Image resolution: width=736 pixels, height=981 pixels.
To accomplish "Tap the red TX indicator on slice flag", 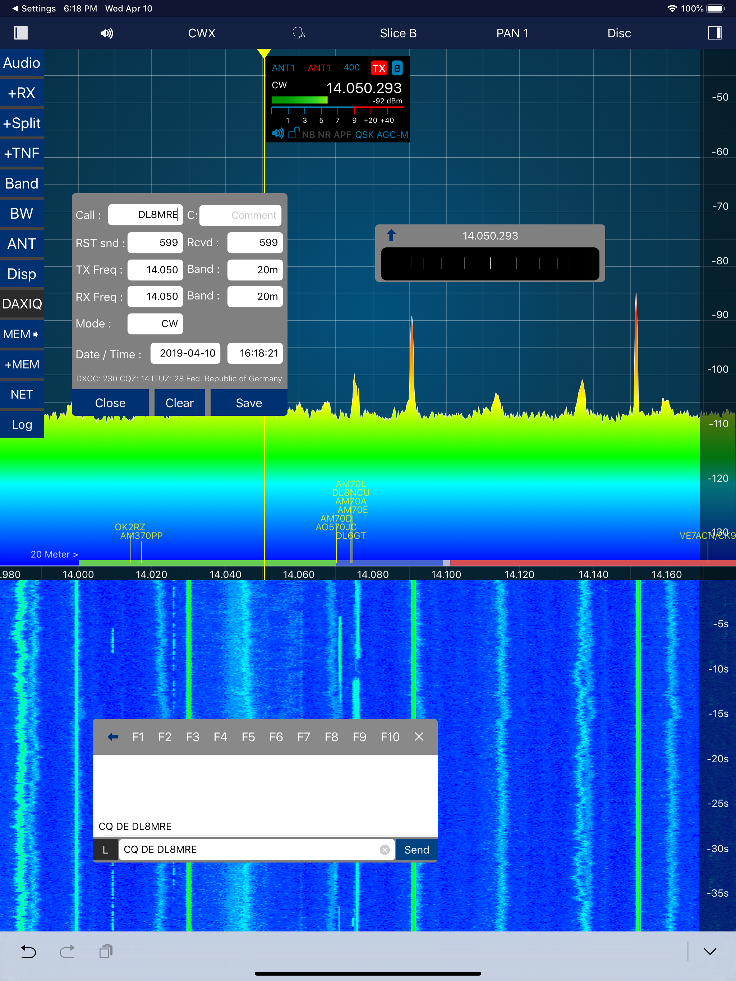I will [379, 68].
